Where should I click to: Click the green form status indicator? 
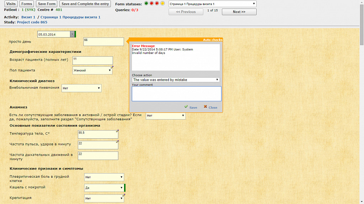coord(146,4)
